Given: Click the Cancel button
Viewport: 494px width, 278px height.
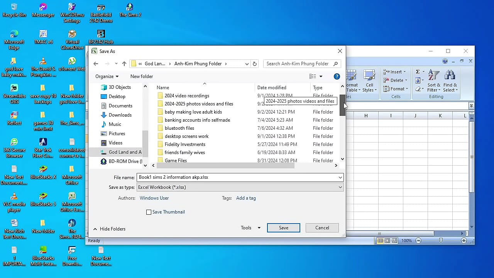Looking at the screenshot, I should [x=322, y=228].
